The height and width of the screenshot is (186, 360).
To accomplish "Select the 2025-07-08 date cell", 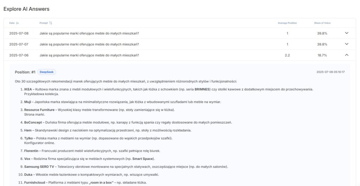I will click(19, 33).
